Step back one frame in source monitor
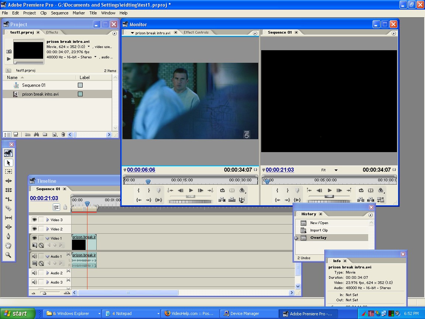The image size is (425, 319). [x=180, y=191]
